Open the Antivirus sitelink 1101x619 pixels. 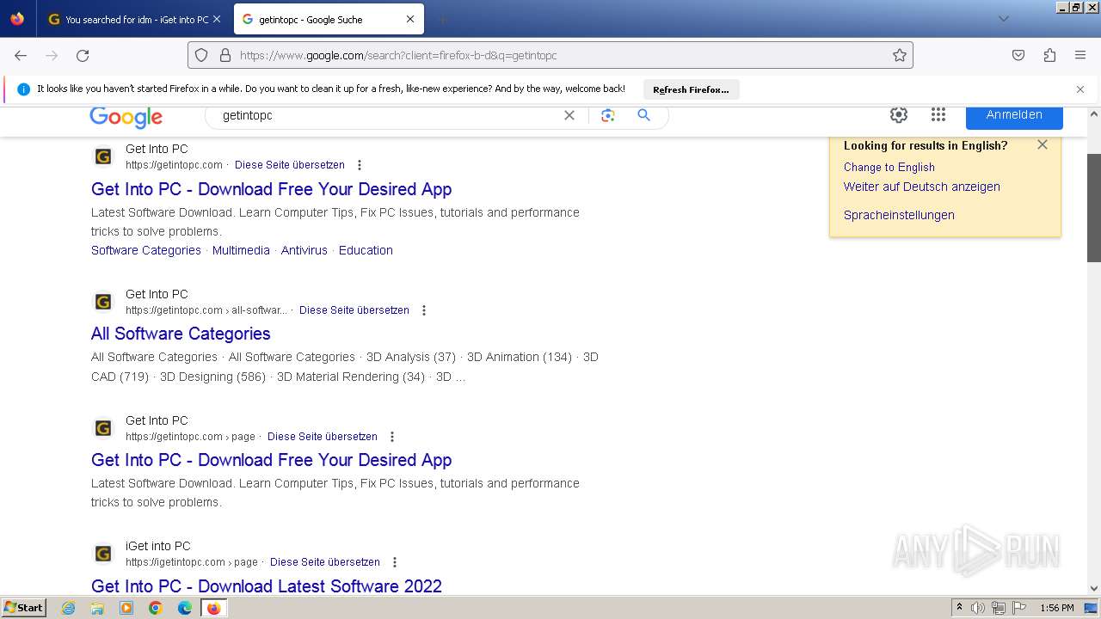[x=304, y=250]
